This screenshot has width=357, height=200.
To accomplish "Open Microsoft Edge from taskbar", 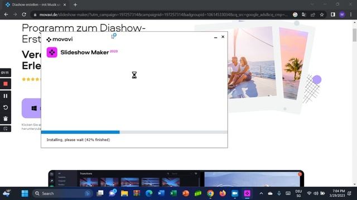I will point(149,193).
